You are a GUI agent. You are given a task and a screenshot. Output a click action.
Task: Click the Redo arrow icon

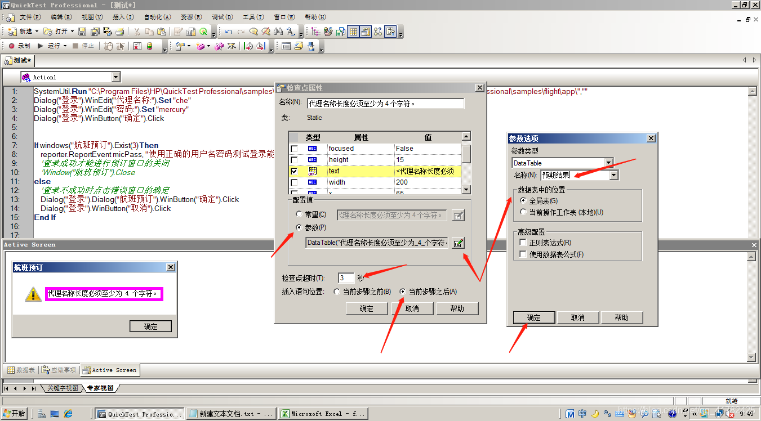pyautogui.click(x=241, y=32)
